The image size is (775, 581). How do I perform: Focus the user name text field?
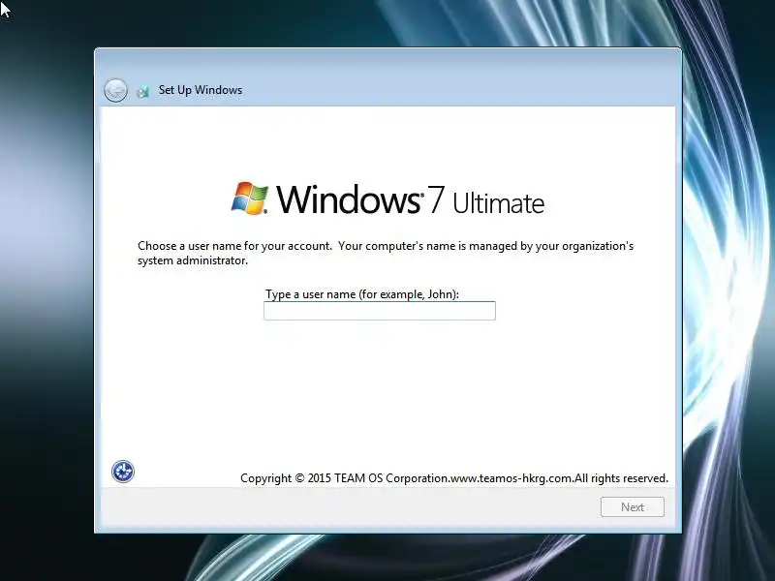pyautogui.click(x=380, y=311)
